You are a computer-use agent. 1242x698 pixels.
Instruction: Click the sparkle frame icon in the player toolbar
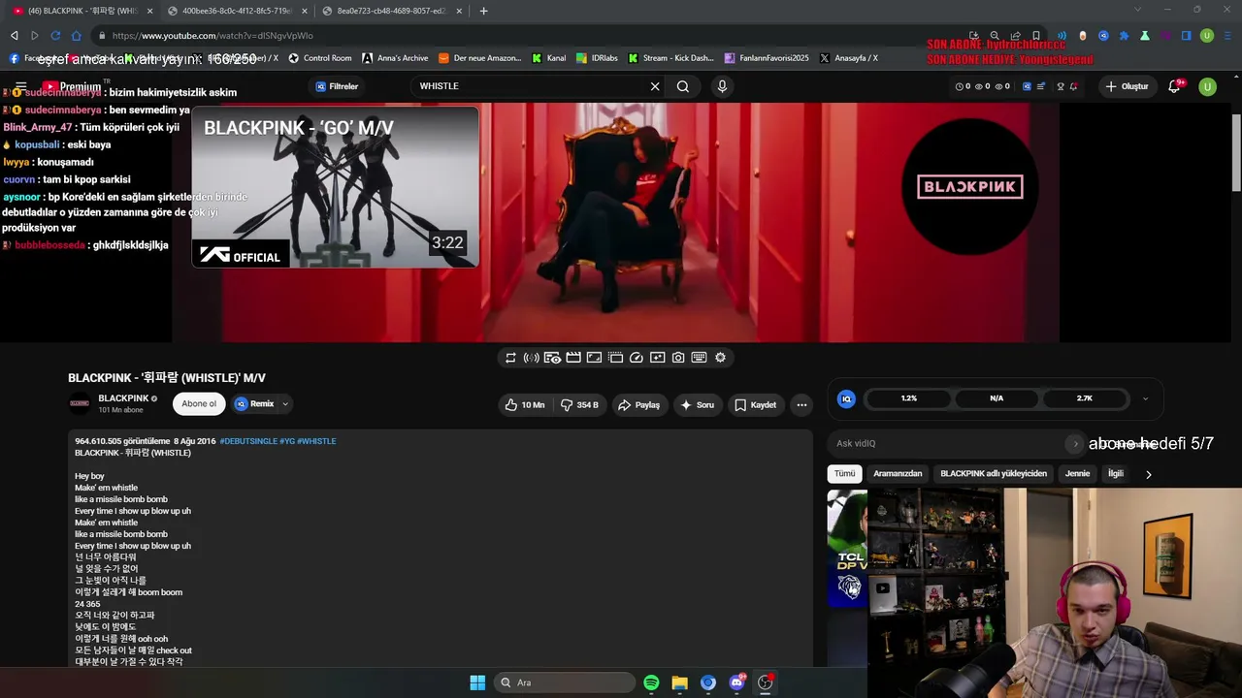pos(657,358)
